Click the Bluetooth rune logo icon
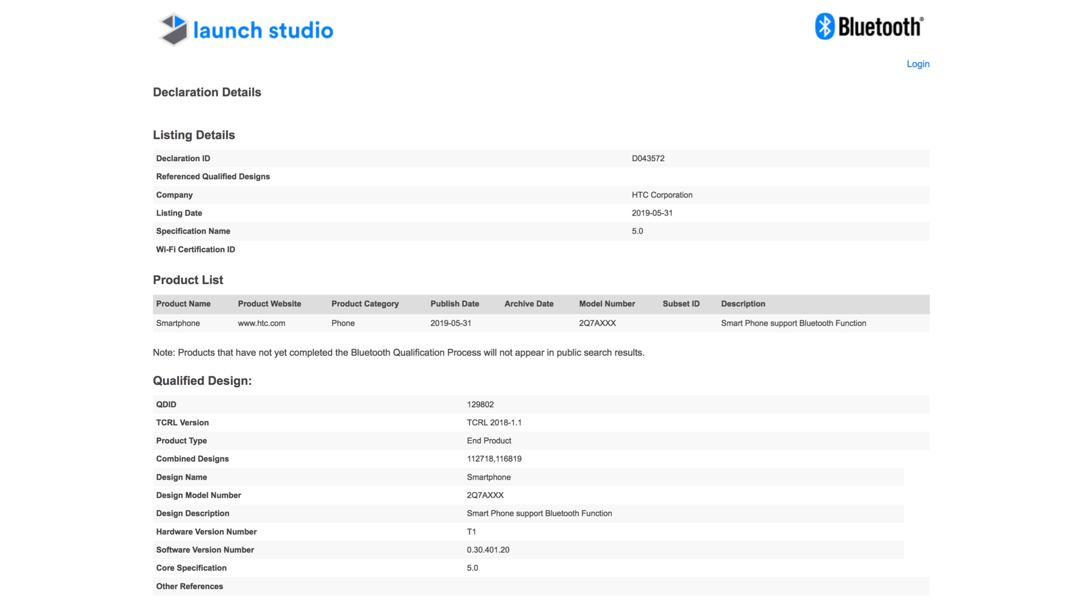This screenshot has width=1072, height=601. (x=825, y=26)
